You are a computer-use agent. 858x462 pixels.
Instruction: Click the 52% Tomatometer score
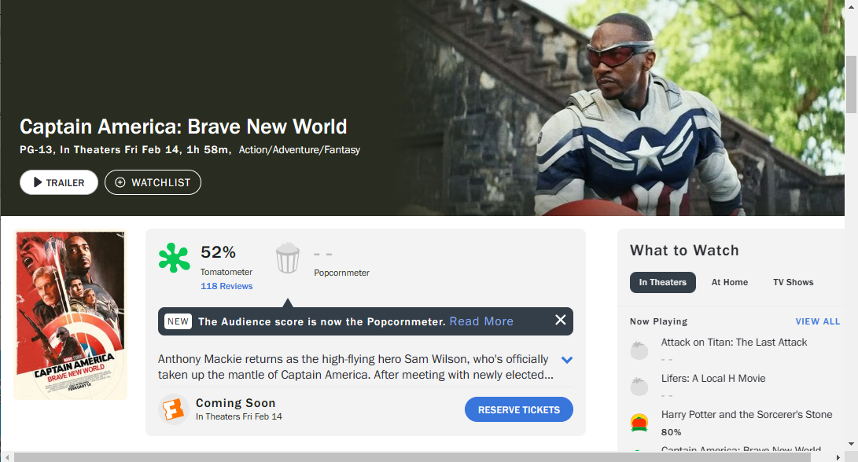218,252
